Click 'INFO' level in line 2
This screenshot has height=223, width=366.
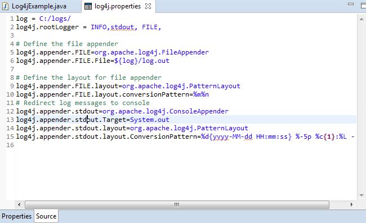(99, 27)
